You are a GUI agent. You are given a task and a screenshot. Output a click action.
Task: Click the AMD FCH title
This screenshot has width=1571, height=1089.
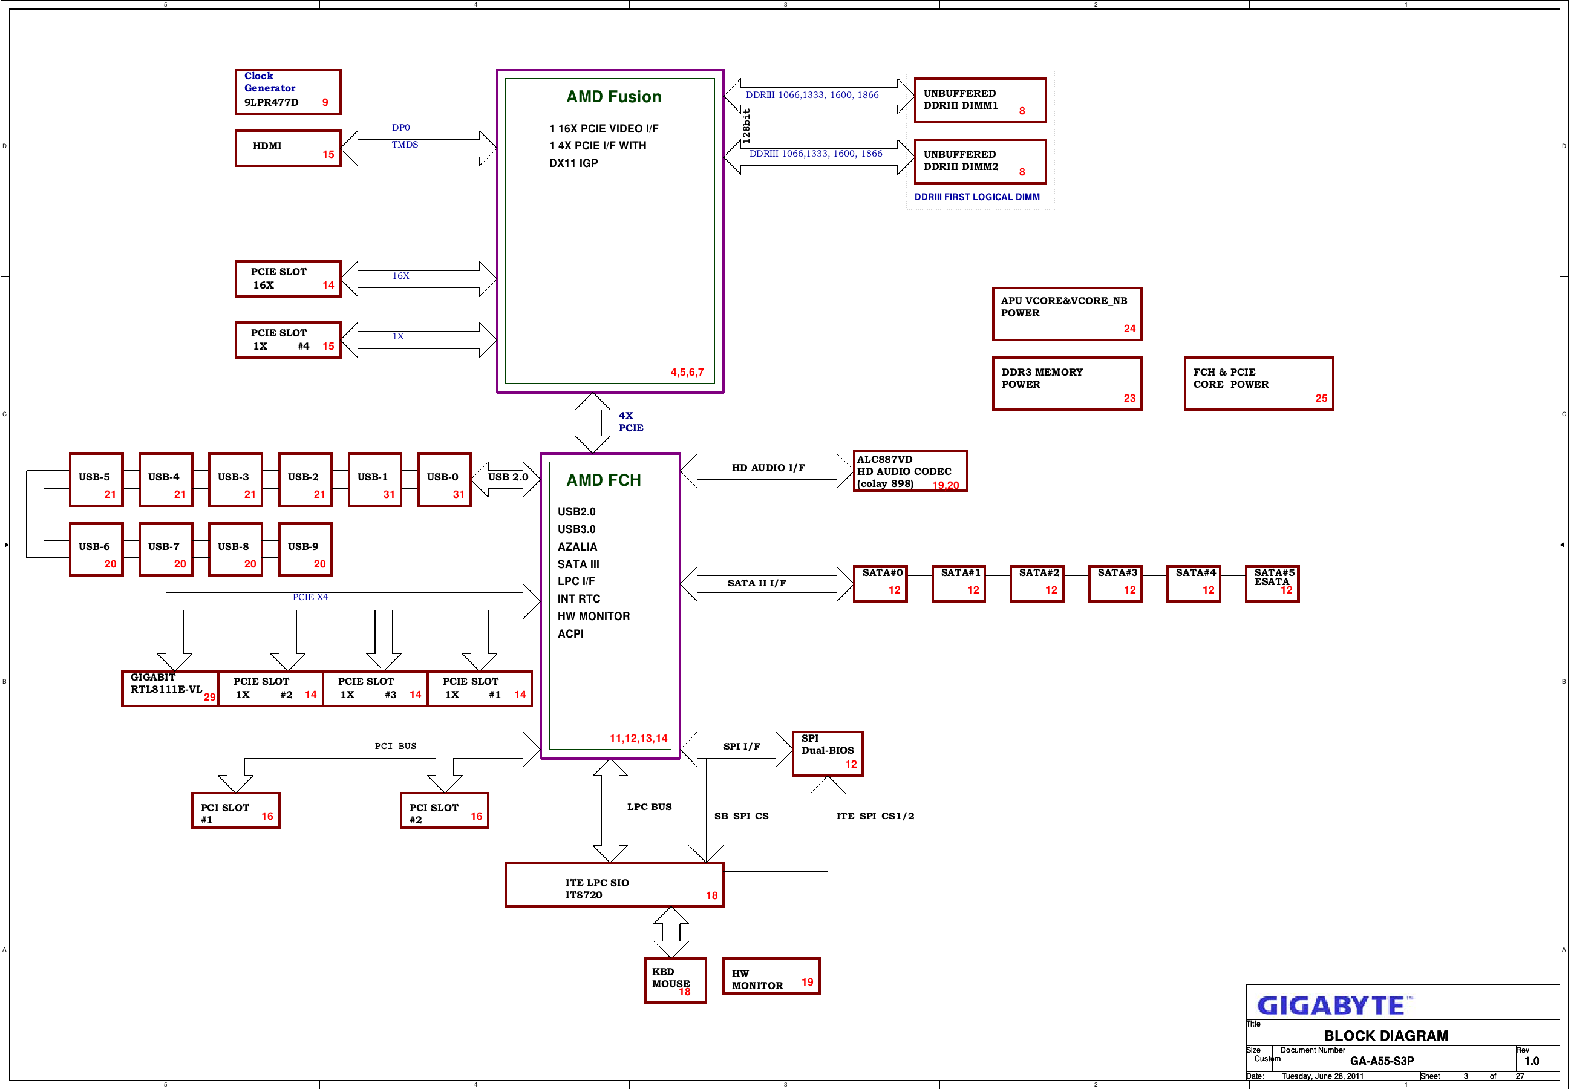(604, 480)
